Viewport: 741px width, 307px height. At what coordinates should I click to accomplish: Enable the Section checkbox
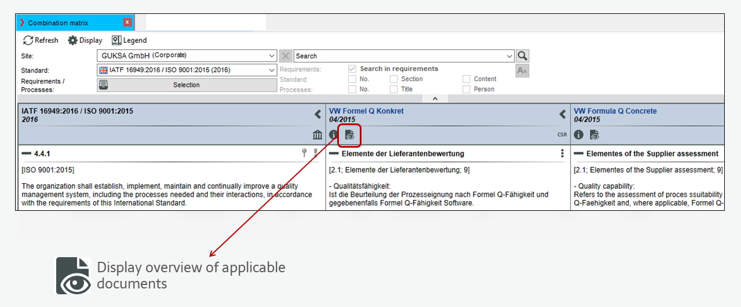coord(393,79)
